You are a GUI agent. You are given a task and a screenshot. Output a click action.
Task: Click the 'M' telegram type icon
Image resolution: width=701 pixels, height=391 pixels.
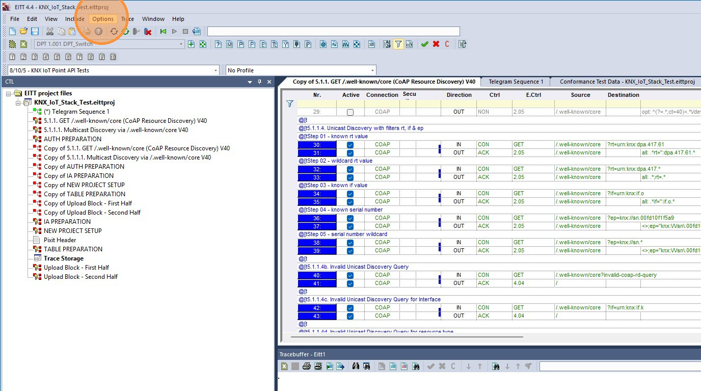tap(229, 44)
